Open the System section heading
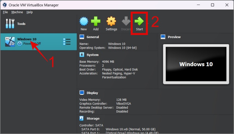 point(92,55)
